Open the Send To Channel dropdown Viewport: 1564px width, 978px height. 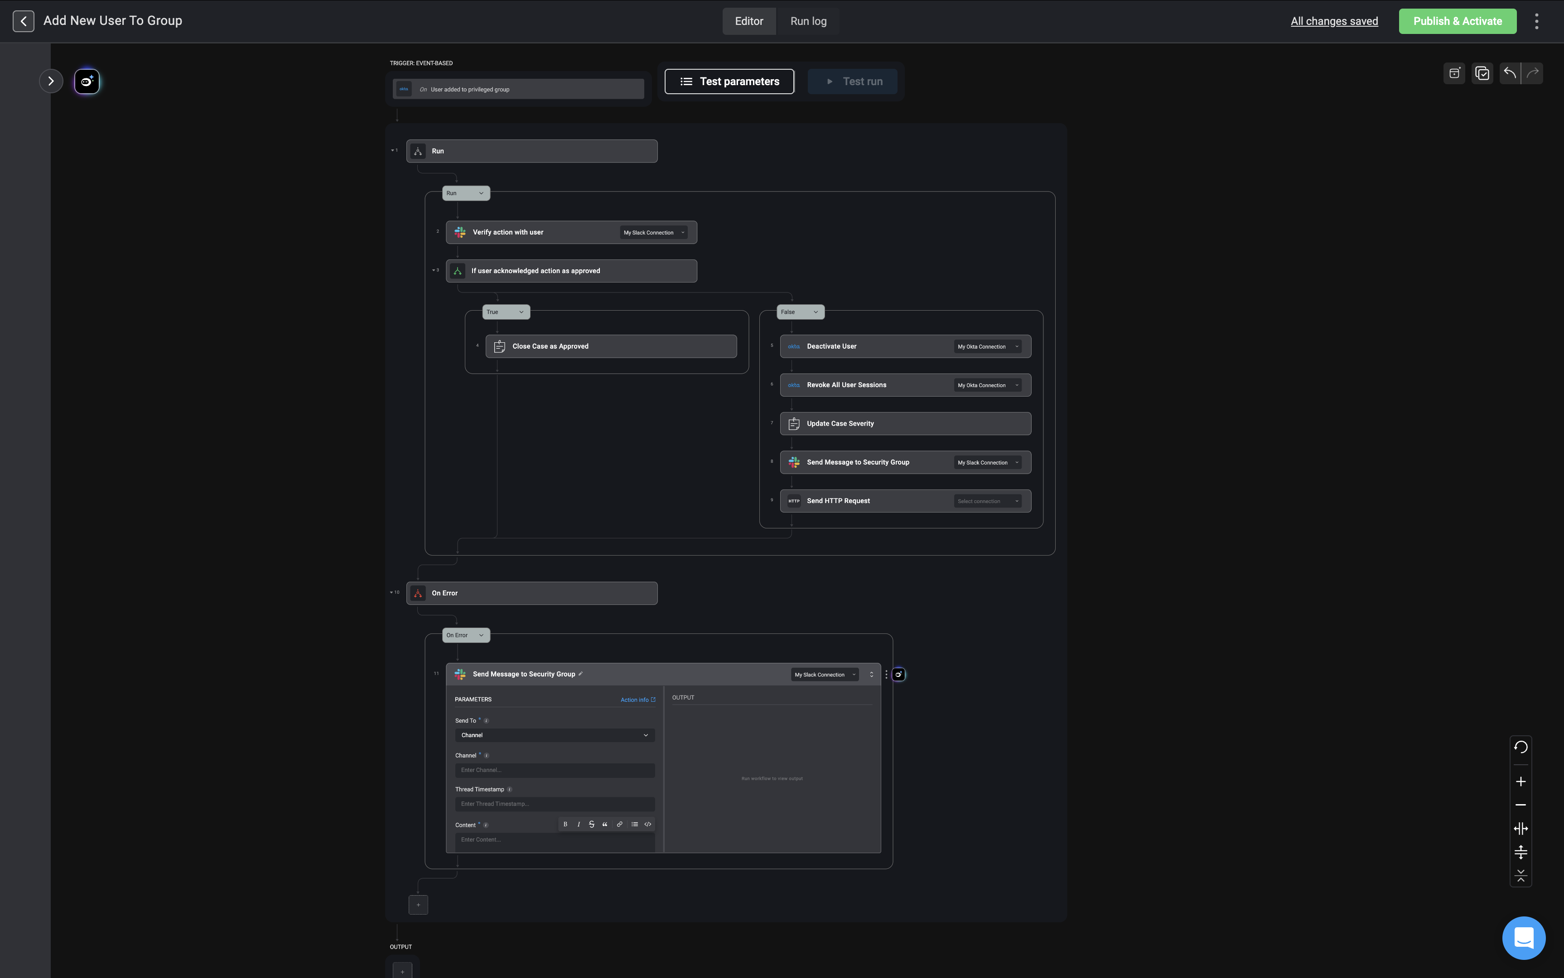point(555,735)
